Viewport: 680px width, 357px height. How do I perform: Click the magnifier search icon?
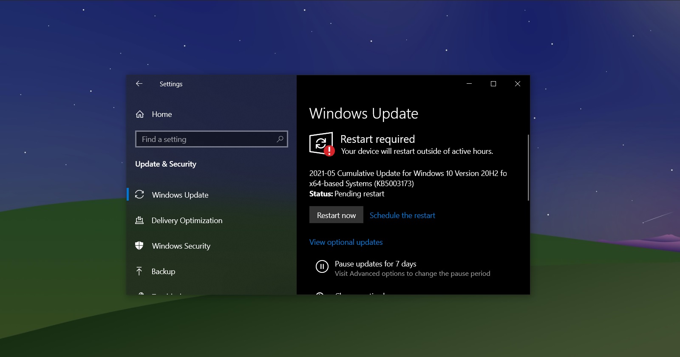[x=280, y=139]
